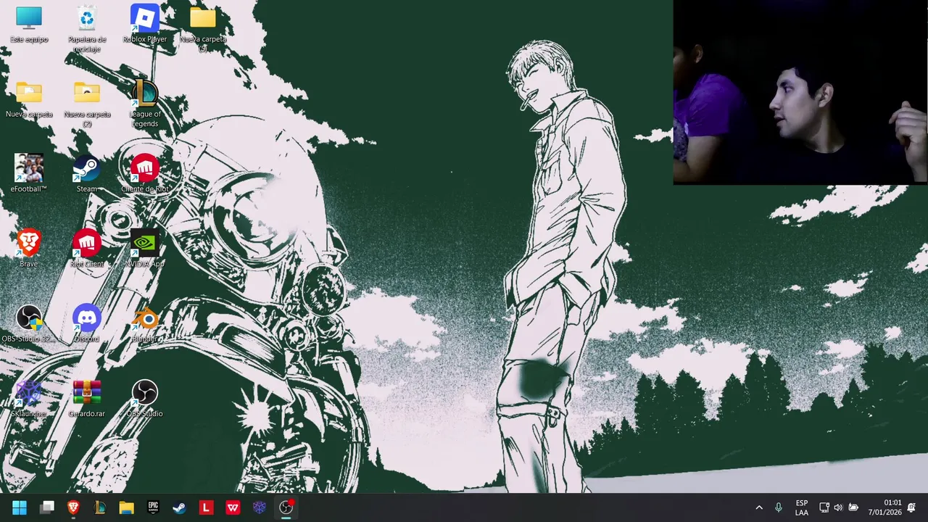Screen dimensions: 928x522
Task: Open Steam from the taskbar
Action: pos(179,507)
